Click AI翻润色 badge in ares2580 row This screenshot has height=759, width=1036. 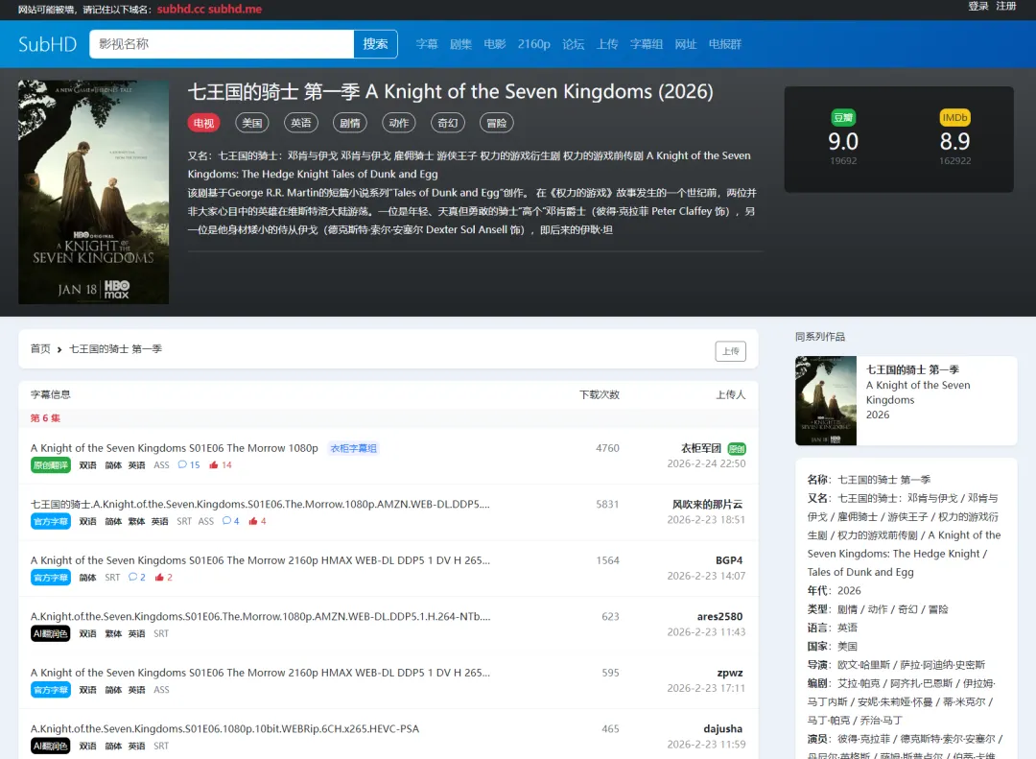pos(51,634)
